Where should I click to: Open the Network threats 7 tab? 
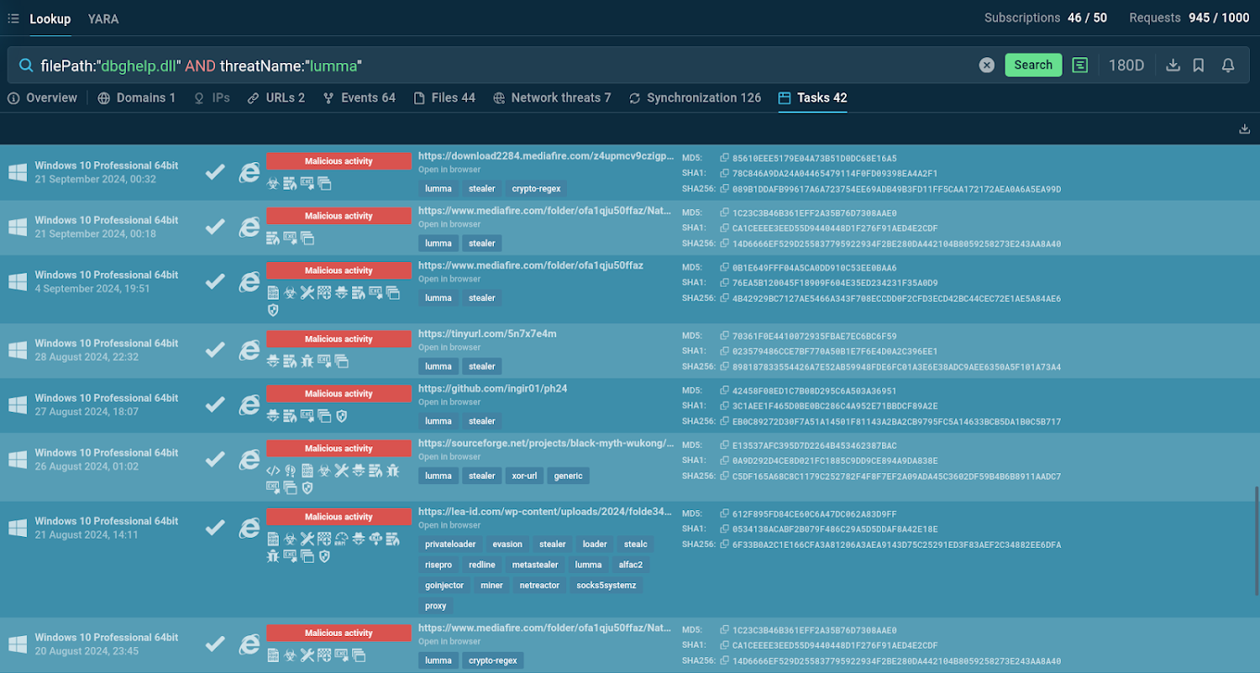[552, 98]
